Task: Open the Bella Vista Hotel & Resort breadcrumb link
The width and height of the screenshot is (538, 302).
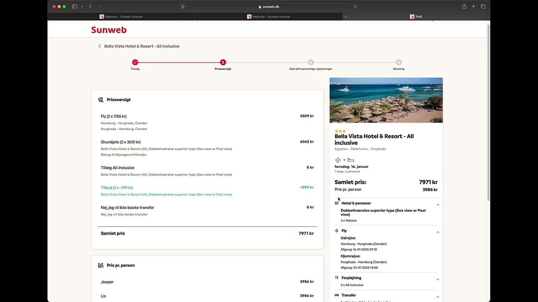Action: click(x=142, y=46)
